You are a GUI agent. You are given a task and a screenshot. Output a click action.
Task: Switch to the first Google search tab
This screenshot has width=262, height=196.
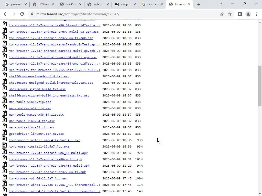pyautogui.click(x=16, y=5)
